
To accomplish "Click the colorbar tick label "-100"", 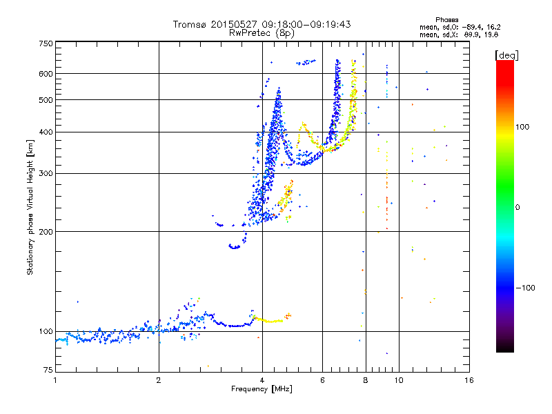I will tap(525, 288).
